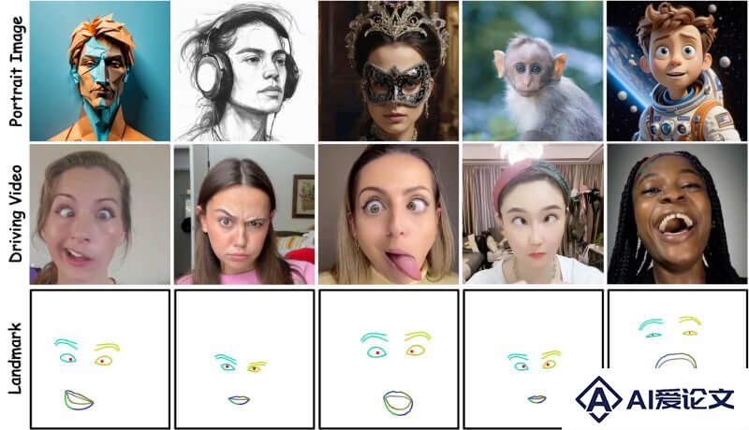Image resolution: width=749 pixels, height=430 pixels.
Task: Select frowning woman in pink shirt video
Action: click(x=244, y=214)
